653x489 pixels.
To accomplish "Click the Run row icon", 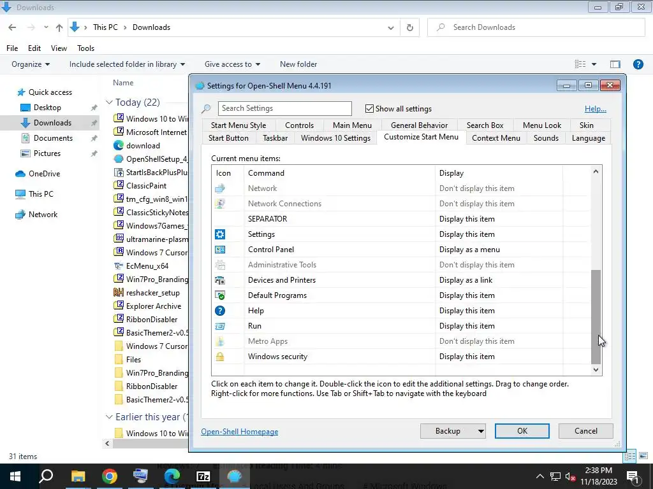I will [220, 326].
